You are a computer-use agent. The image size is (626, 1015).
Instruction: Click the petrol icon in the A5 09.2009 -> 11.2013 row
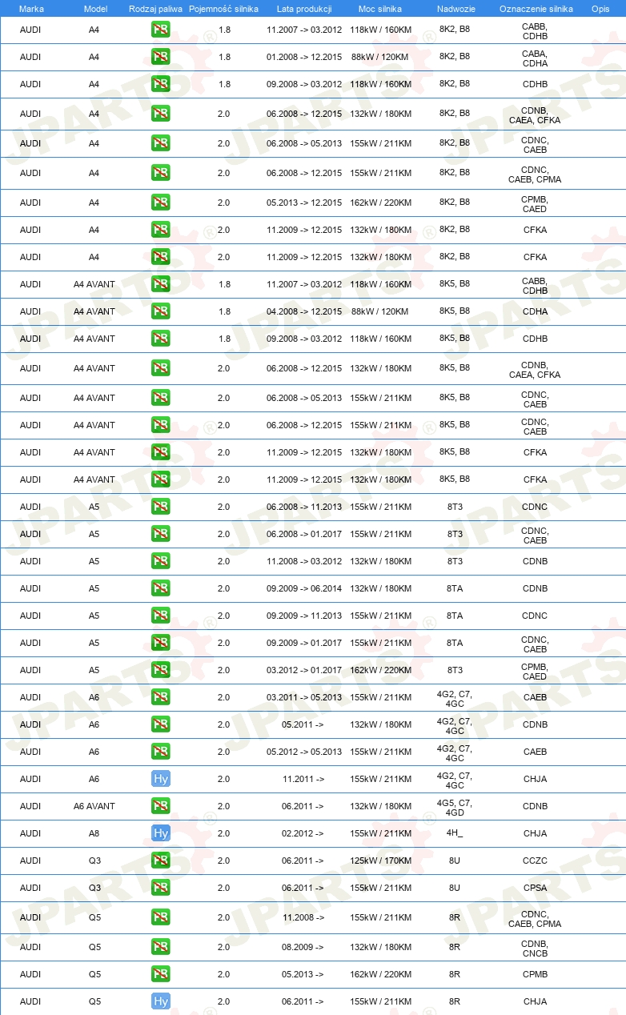[161, 616]
